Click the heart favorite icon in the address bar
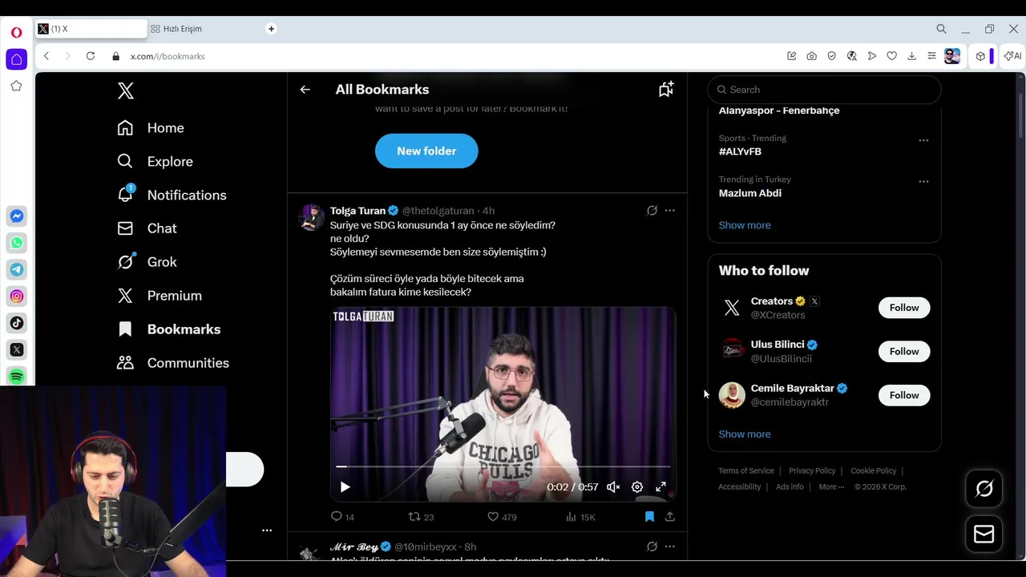The height and width of the screenshot is (577, 1026). click(x=892, y=56)
